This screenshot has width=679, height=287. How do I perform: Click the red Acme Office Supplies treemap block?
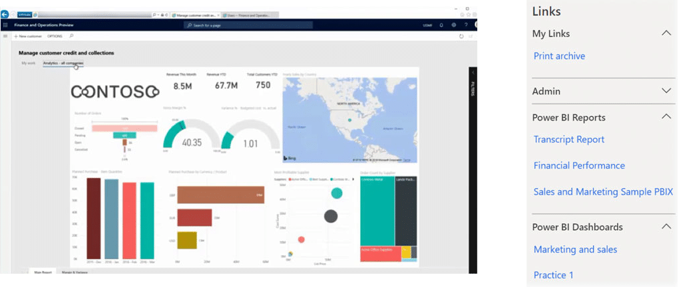(x=381, y=254)
